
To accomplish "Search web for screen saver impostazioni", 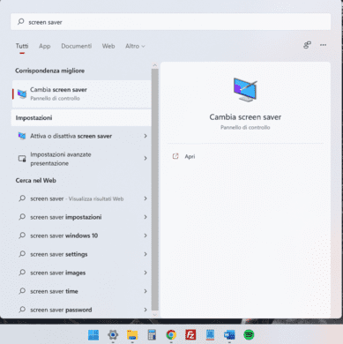I will [x=81, y=217].
